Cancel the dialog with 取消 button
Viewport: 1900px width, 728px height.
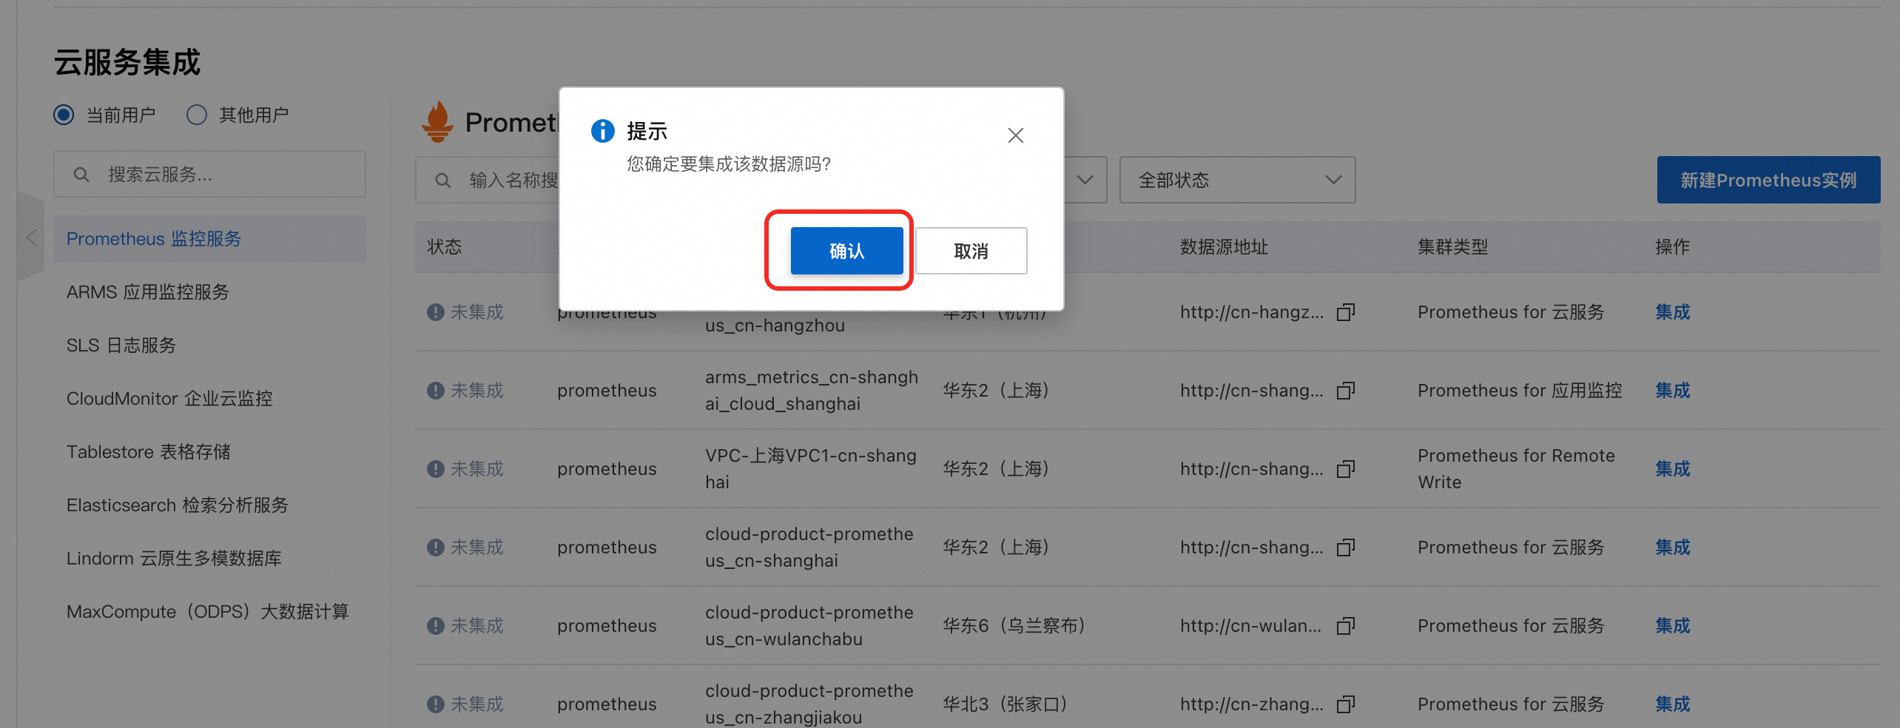(971, 251)
